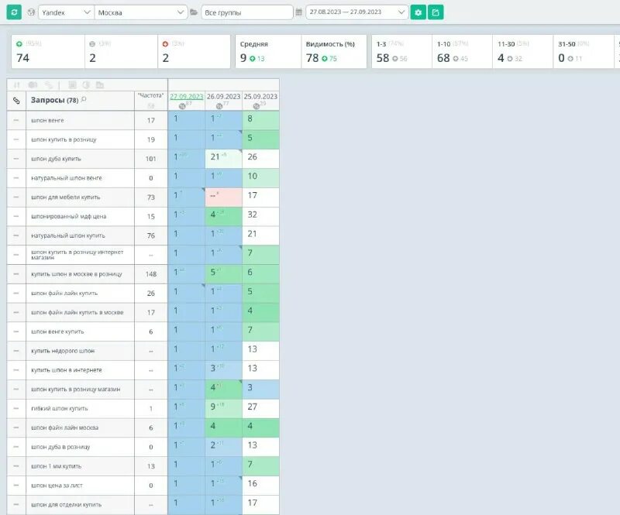Viewport: 620px width, 515px height.
Task: Click the globe search engine icon
Action: [31, 12]
